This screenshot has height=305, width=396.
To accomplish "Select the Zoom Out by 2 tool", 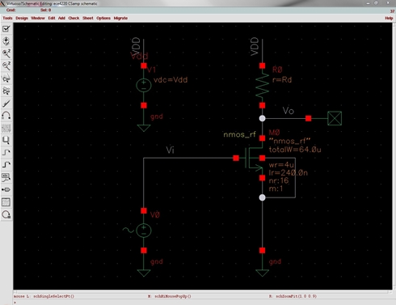I will (6, 66).
